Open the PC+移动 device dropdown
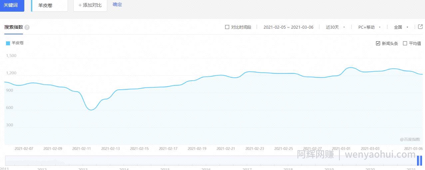Screen dimensions: 425x170 coord(369,27)
